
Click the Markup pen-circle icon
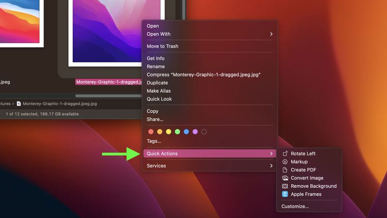285,162
